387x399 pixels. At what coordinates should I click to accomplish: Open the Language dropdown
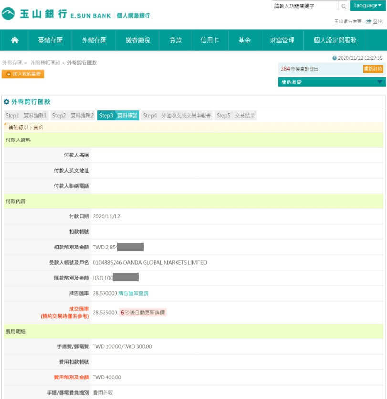pos(368,6)
